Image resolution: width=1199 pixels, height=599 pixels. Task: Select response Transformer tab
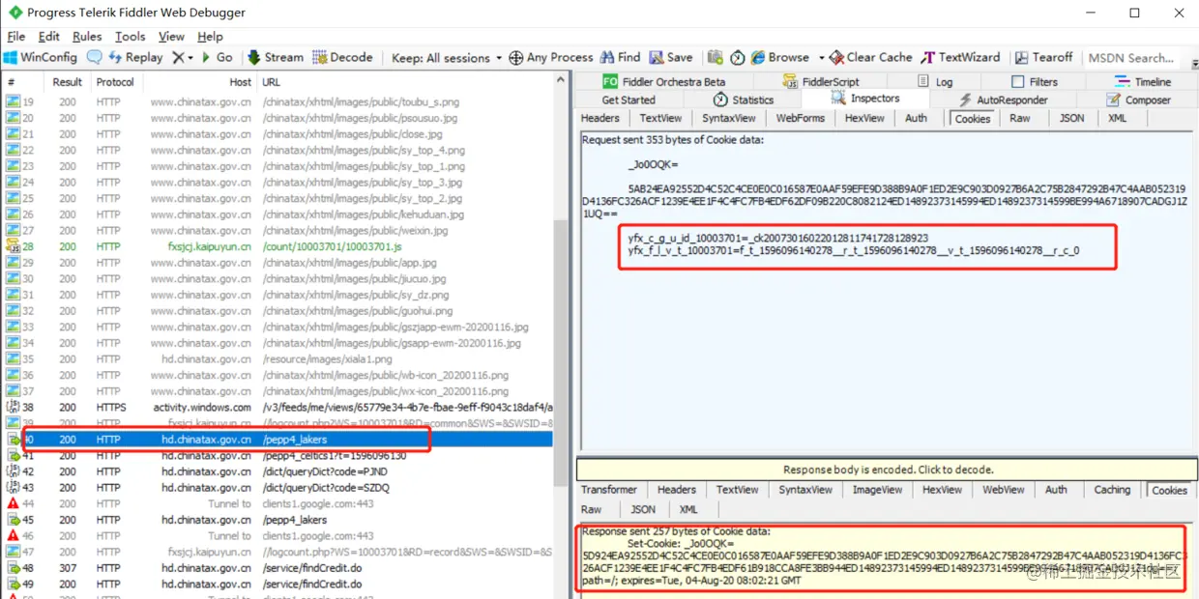tap(609, 490)
